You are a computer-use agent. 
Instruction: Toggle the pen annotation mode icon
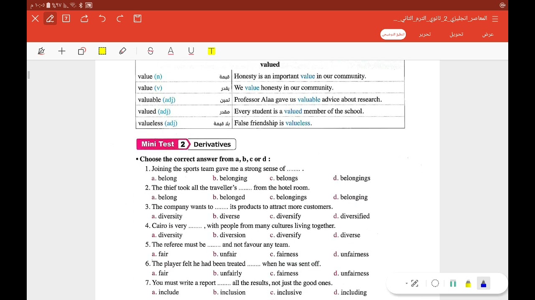(x=50, y=18)
